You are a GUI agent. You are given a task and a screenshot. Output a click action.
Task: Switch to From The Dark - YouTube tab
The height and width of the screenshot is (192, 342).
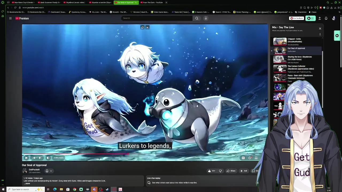pyautogui.click(x=151, y=2)
